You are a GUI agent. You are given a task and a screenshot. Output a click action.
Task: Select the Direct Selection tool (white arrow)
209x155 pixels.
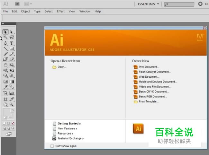tap(12, 32)
